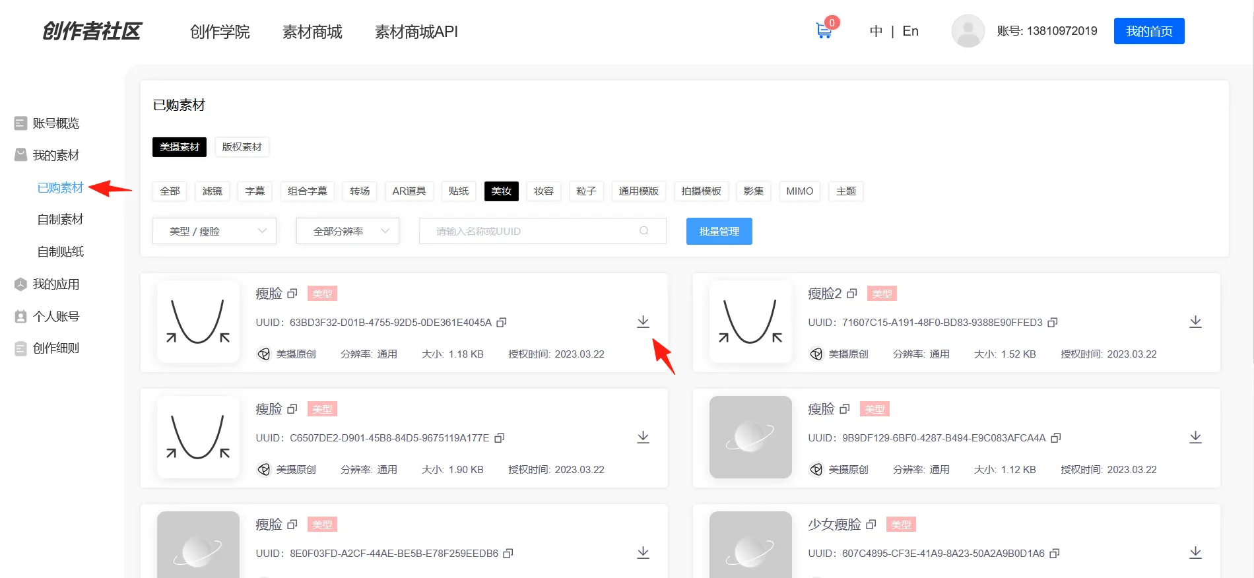Copy UUID of the 瘦脸2 material
Image resolution: width=1254 pixels, height=578 pixels.
click(x=1053, y=323)
